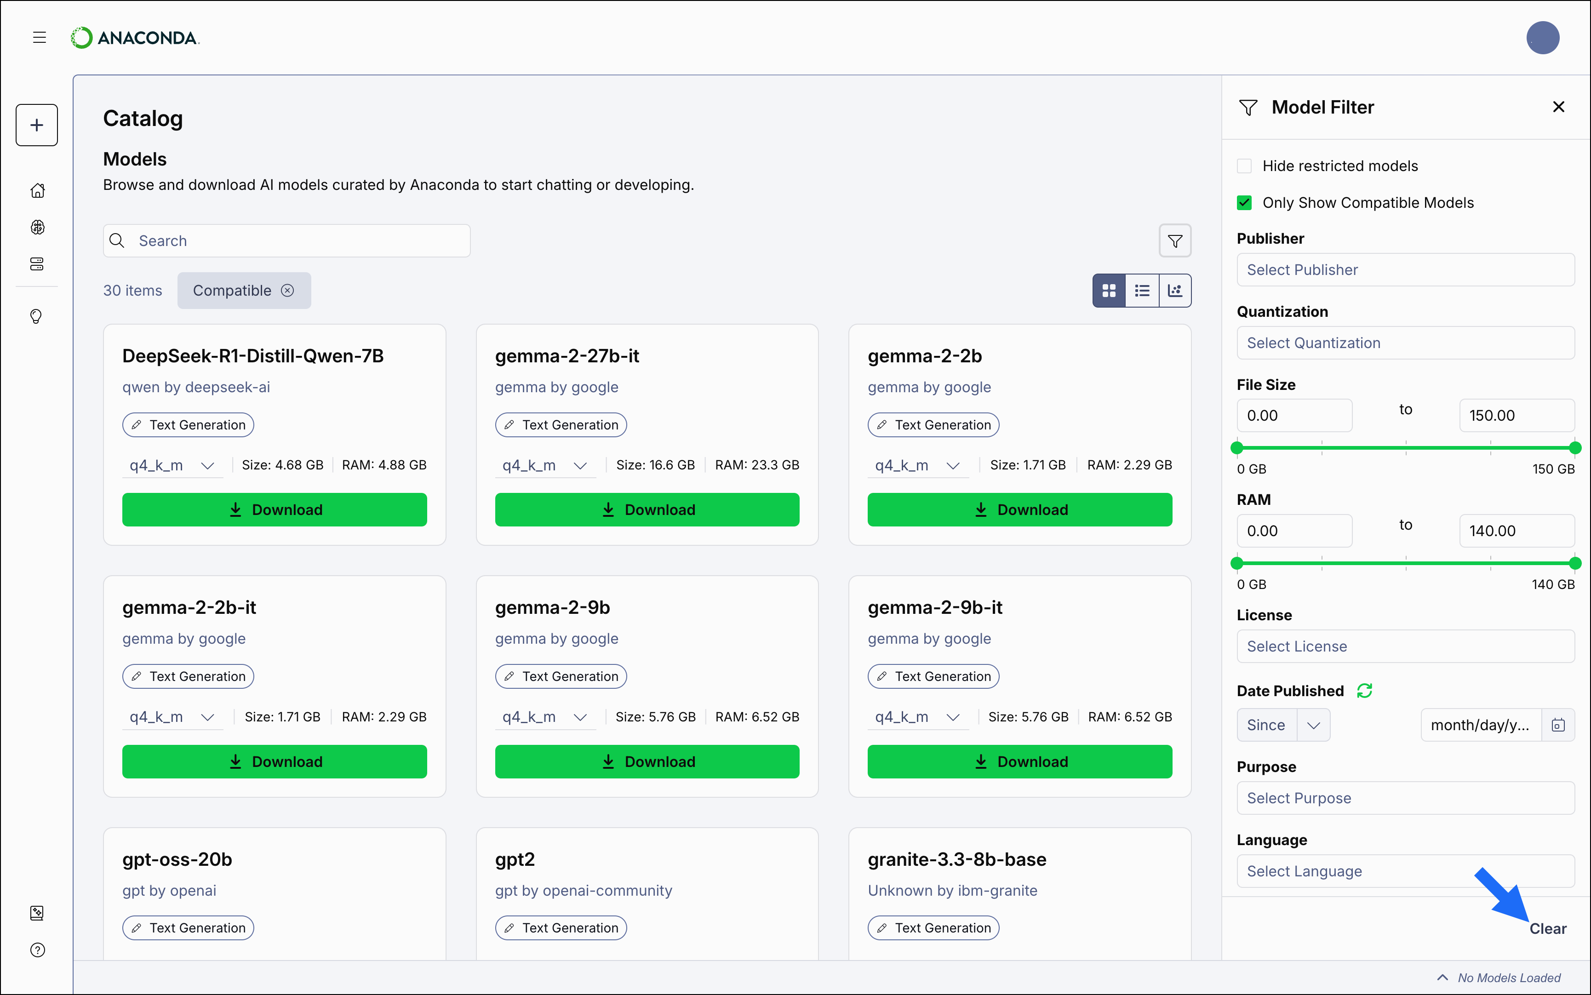Screen dimensions: 1591x995
Task: Close the Model Filter panel
Action: pyautogui.click(x=1558, y=106)
